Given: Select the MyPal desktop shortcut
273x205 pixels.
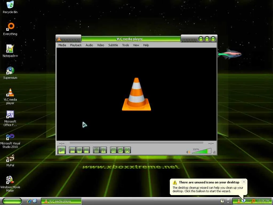Looking at the screenshot, I should pos(10,160).
